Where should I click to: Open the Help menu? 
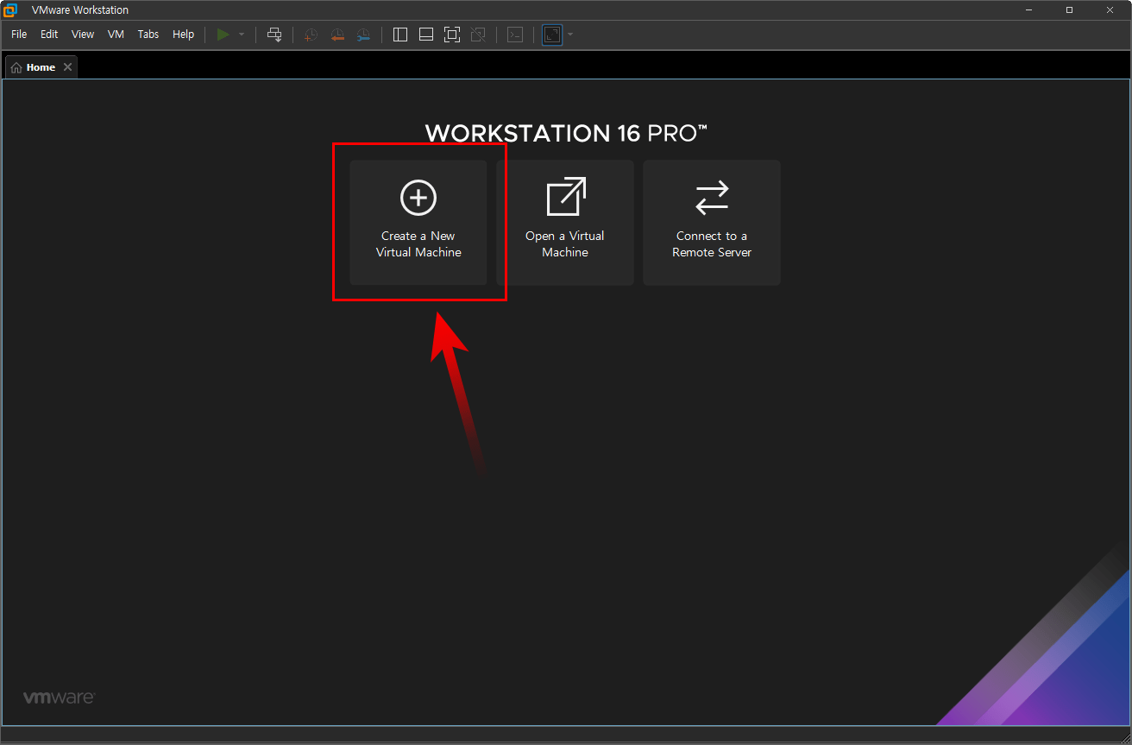184,35
